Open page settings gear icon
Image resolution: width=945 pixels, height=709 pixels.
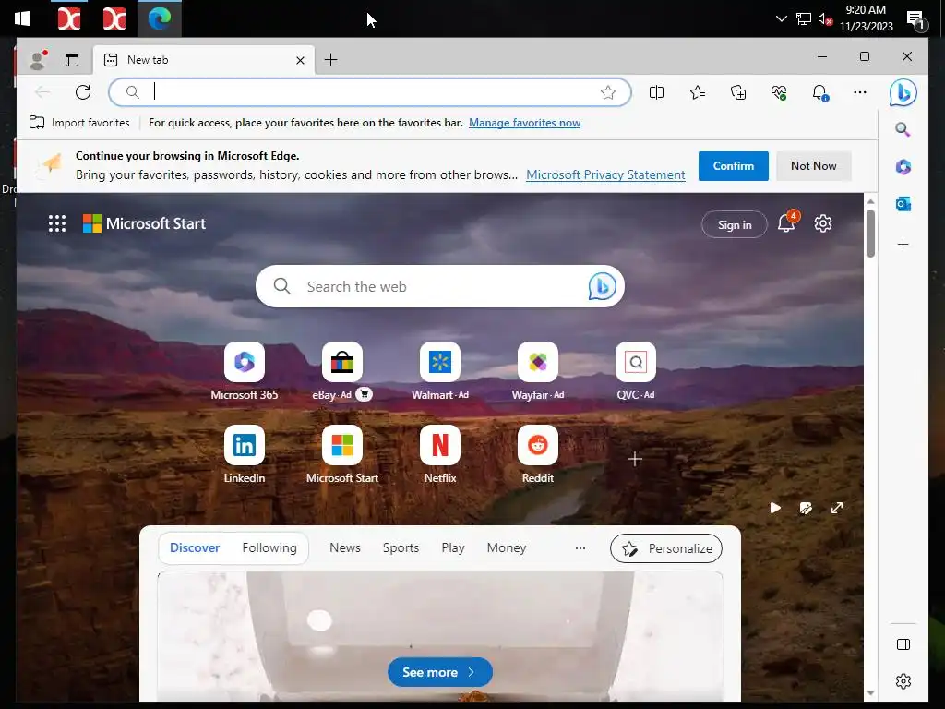(x=822, y=223)
